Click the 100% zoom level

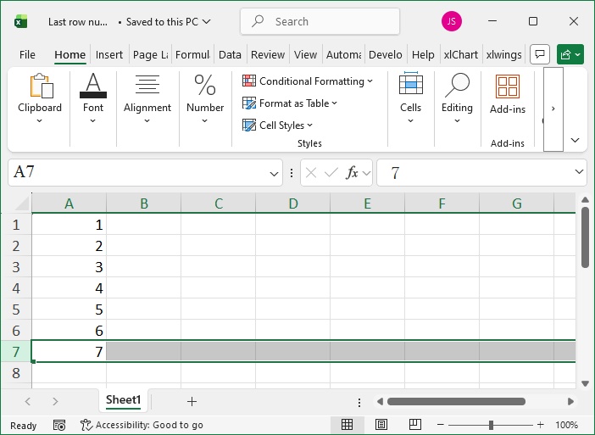[x=566, y=425]
